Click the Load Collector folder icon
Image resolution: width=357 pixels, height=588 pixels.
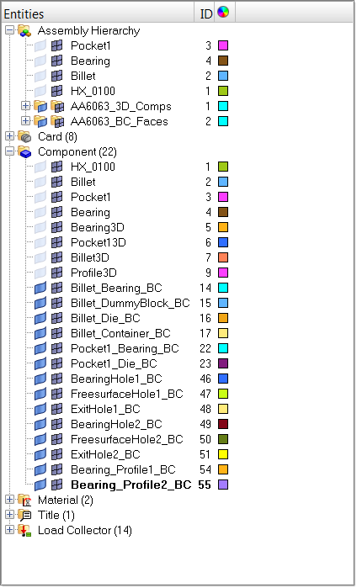pyautogui.click(x=24, y=531)
